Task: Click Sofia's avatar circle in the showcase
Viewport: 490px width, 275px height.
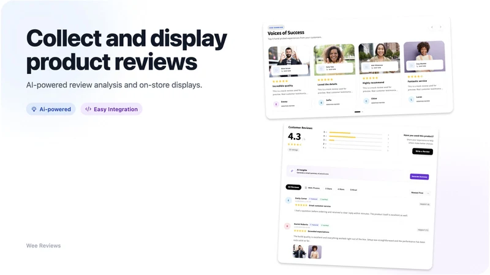Action: click(321, 103)
